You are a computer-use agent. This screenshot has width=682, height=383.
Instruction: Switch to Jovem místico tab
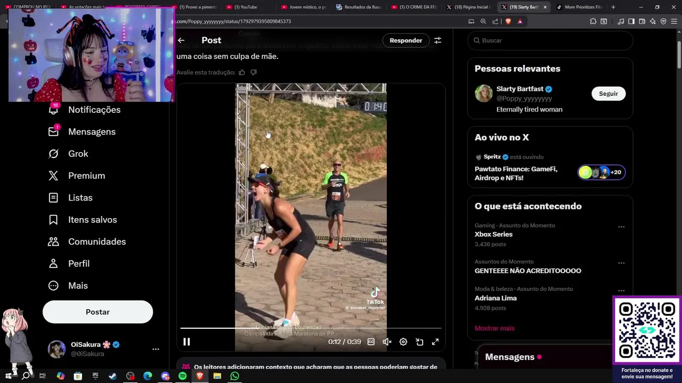(x=304, y=7)
